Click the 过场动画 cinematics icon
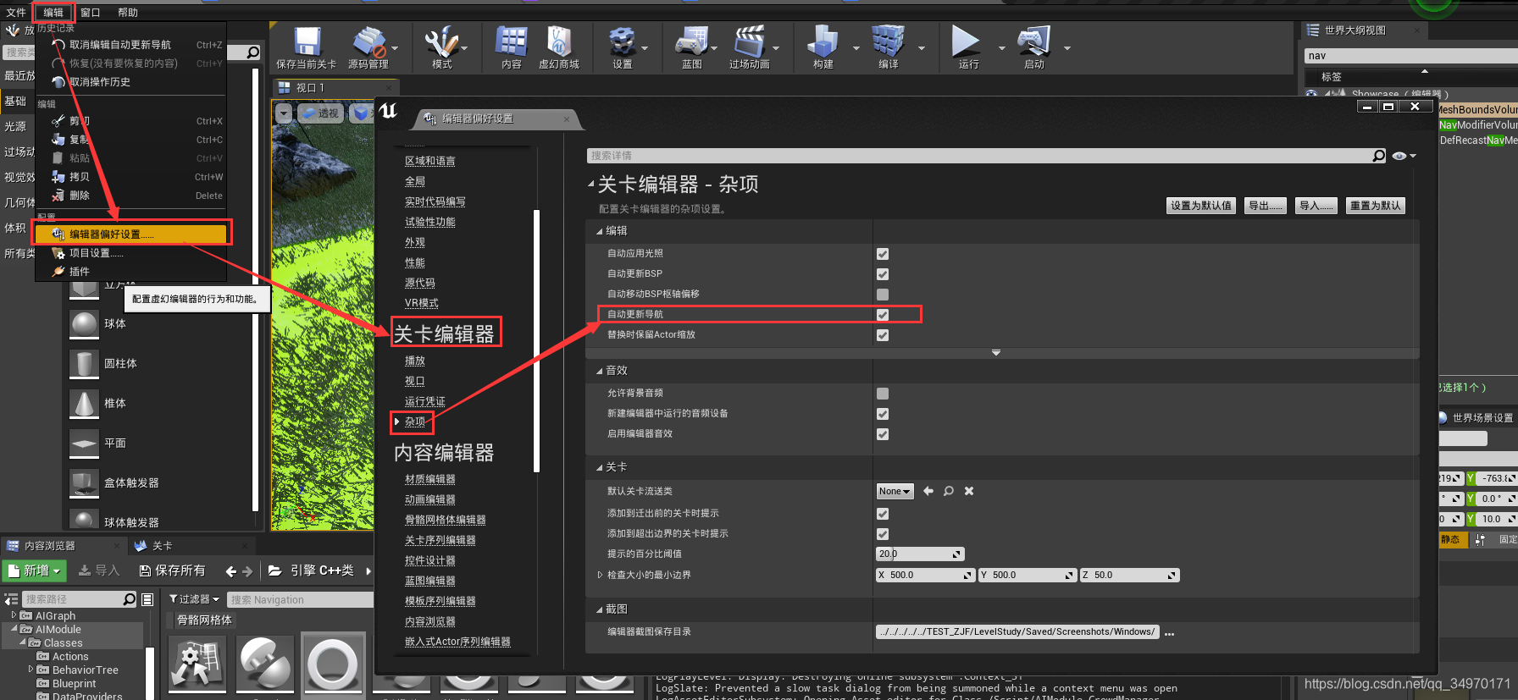The height and width of the screenshot is (700, 1518). [x=750, y=41]
